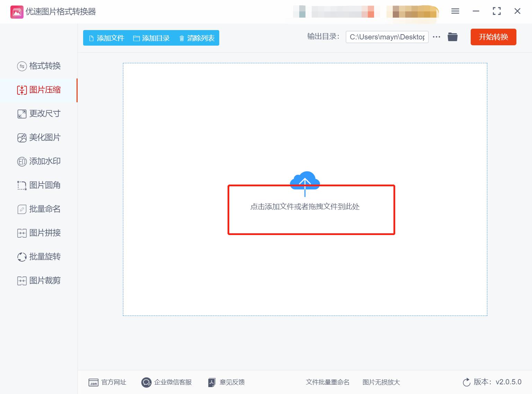This screenshot has height=394, width=532.
Task: Open the 添加水印 feature
Action: coord(39,161)
